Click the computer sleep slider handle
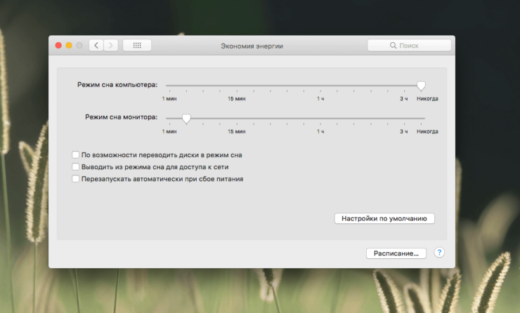Viewport: 520px width, 313px height. 421,86
